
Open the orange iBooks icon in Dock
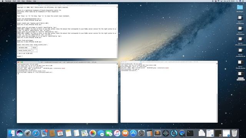click(x=125, y=133)
